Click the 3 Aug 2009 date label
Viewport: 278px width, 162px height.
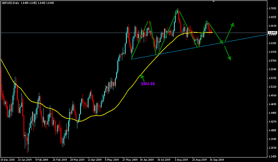[x=181, y=160]
